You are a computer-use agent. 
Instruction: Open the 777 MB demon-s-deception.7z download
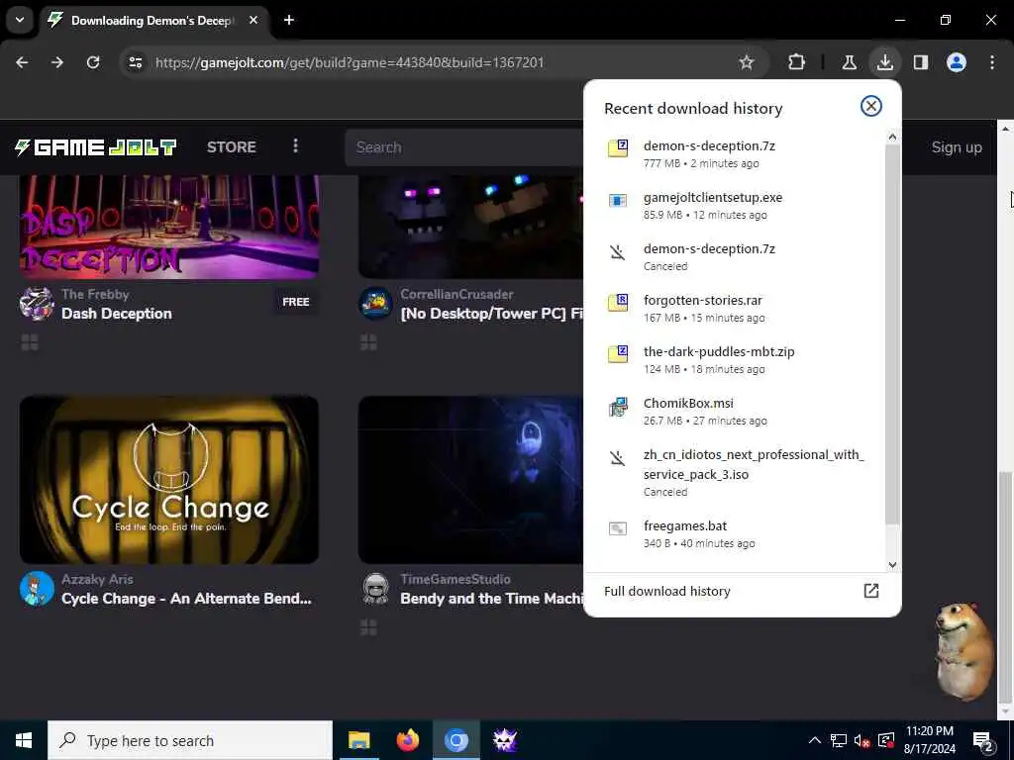(734, 153)
